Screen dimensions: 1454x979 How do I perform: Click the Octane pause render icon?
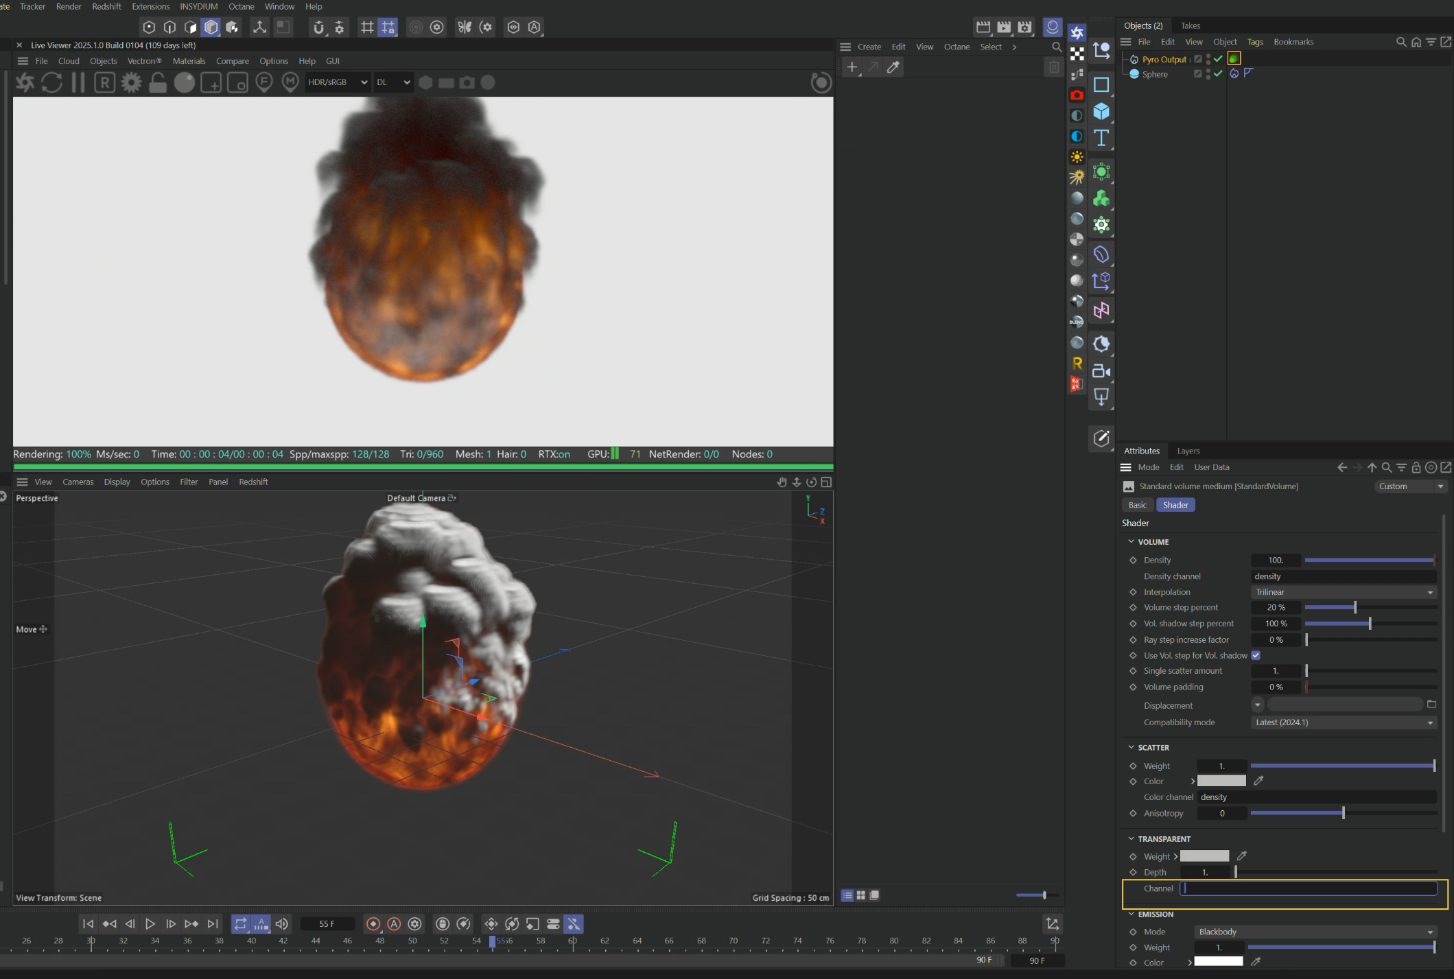[x=78, y=82]
